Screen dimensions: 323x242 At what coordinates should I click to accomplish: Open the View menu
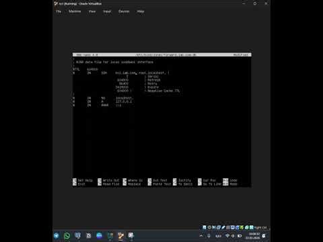pyautogui.click(x=92, y=11)
